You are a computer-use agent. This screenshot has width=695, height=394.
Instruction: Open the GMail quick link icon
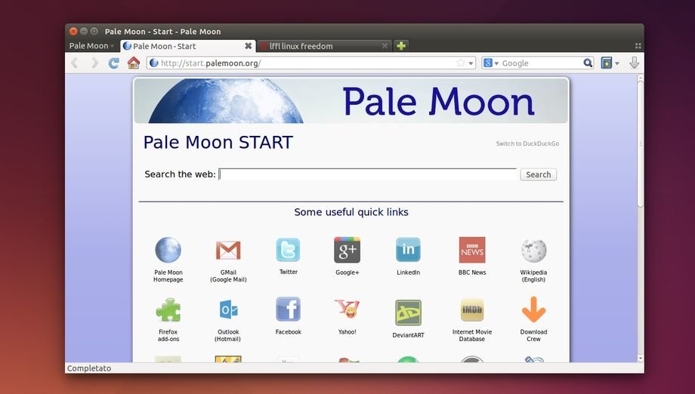coord(228,250)
